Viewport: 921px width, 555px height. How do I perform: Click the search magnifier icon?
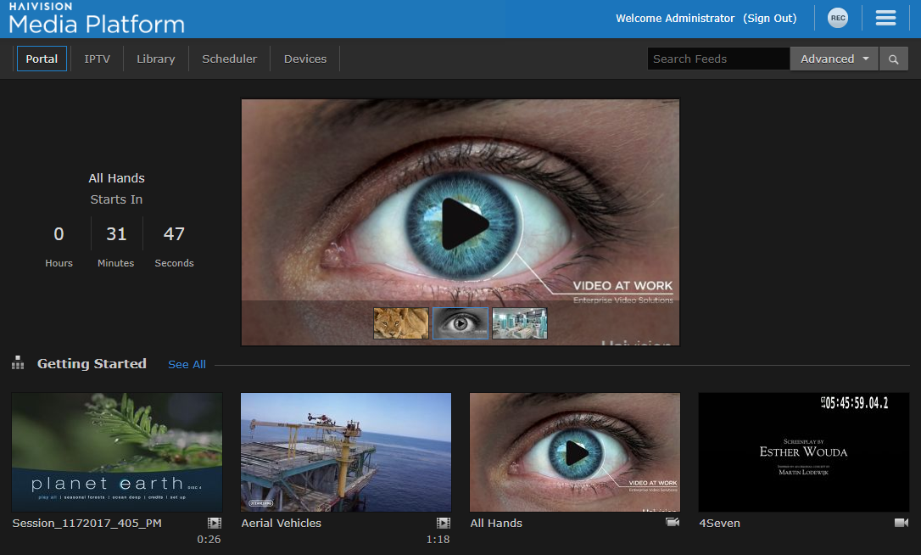894,59
